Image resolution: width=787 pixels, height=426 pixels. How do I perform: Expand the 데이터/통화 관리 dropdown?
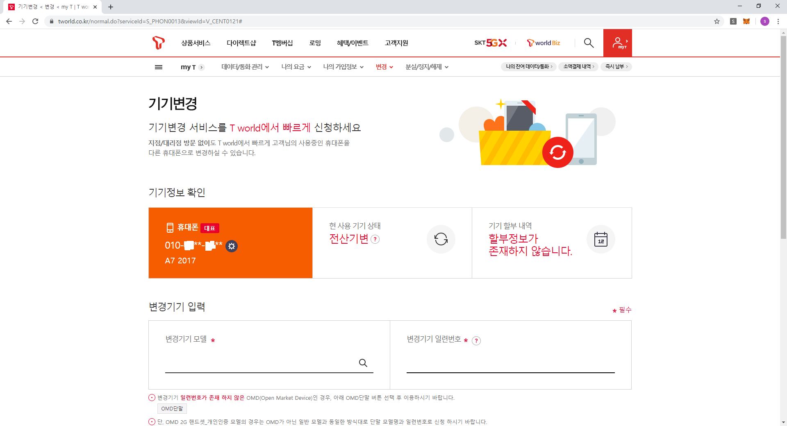tap(245, 67)
